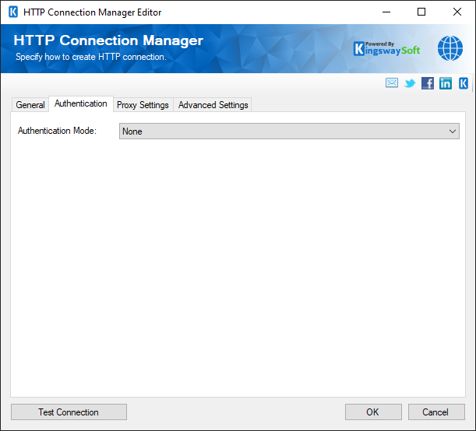Go to the Advanced Settings tab

tap(213, 105)
